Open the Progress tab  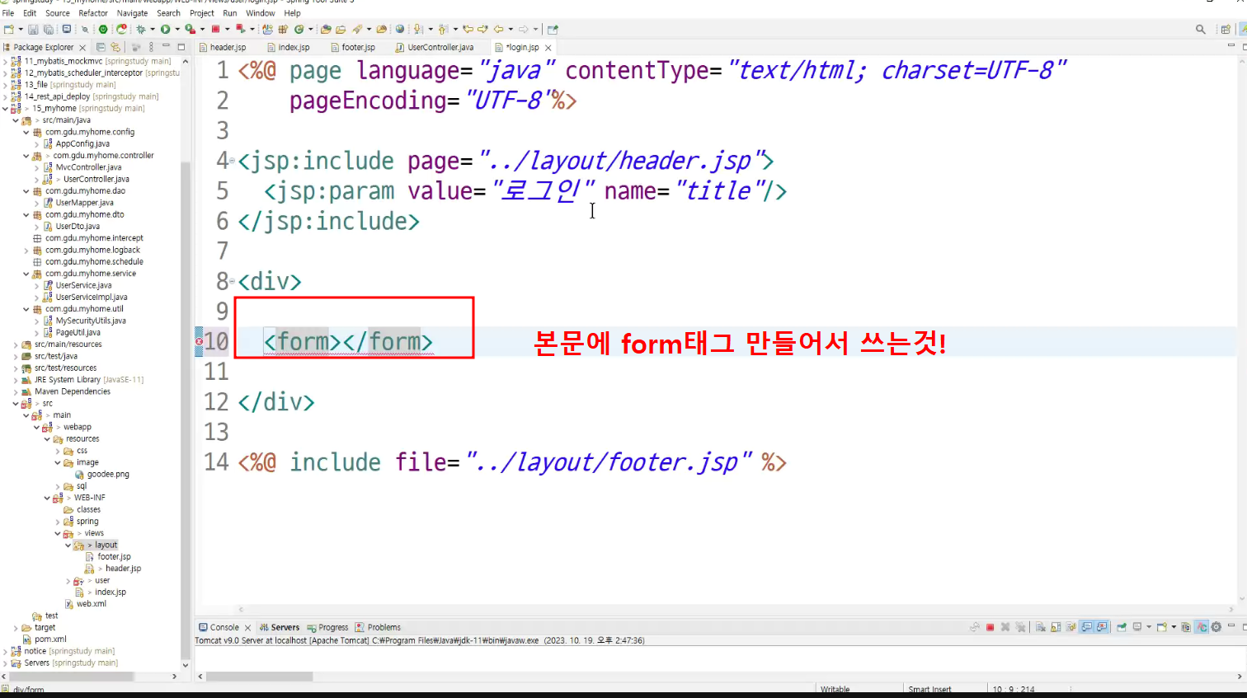point(327,627)
